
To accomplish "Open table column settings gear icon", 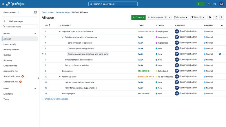I will click(222, 25).
